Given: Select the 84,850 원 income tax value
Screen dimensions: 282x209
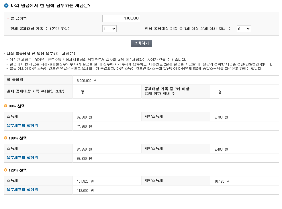Looking at the screenshot, I should 84,149.
